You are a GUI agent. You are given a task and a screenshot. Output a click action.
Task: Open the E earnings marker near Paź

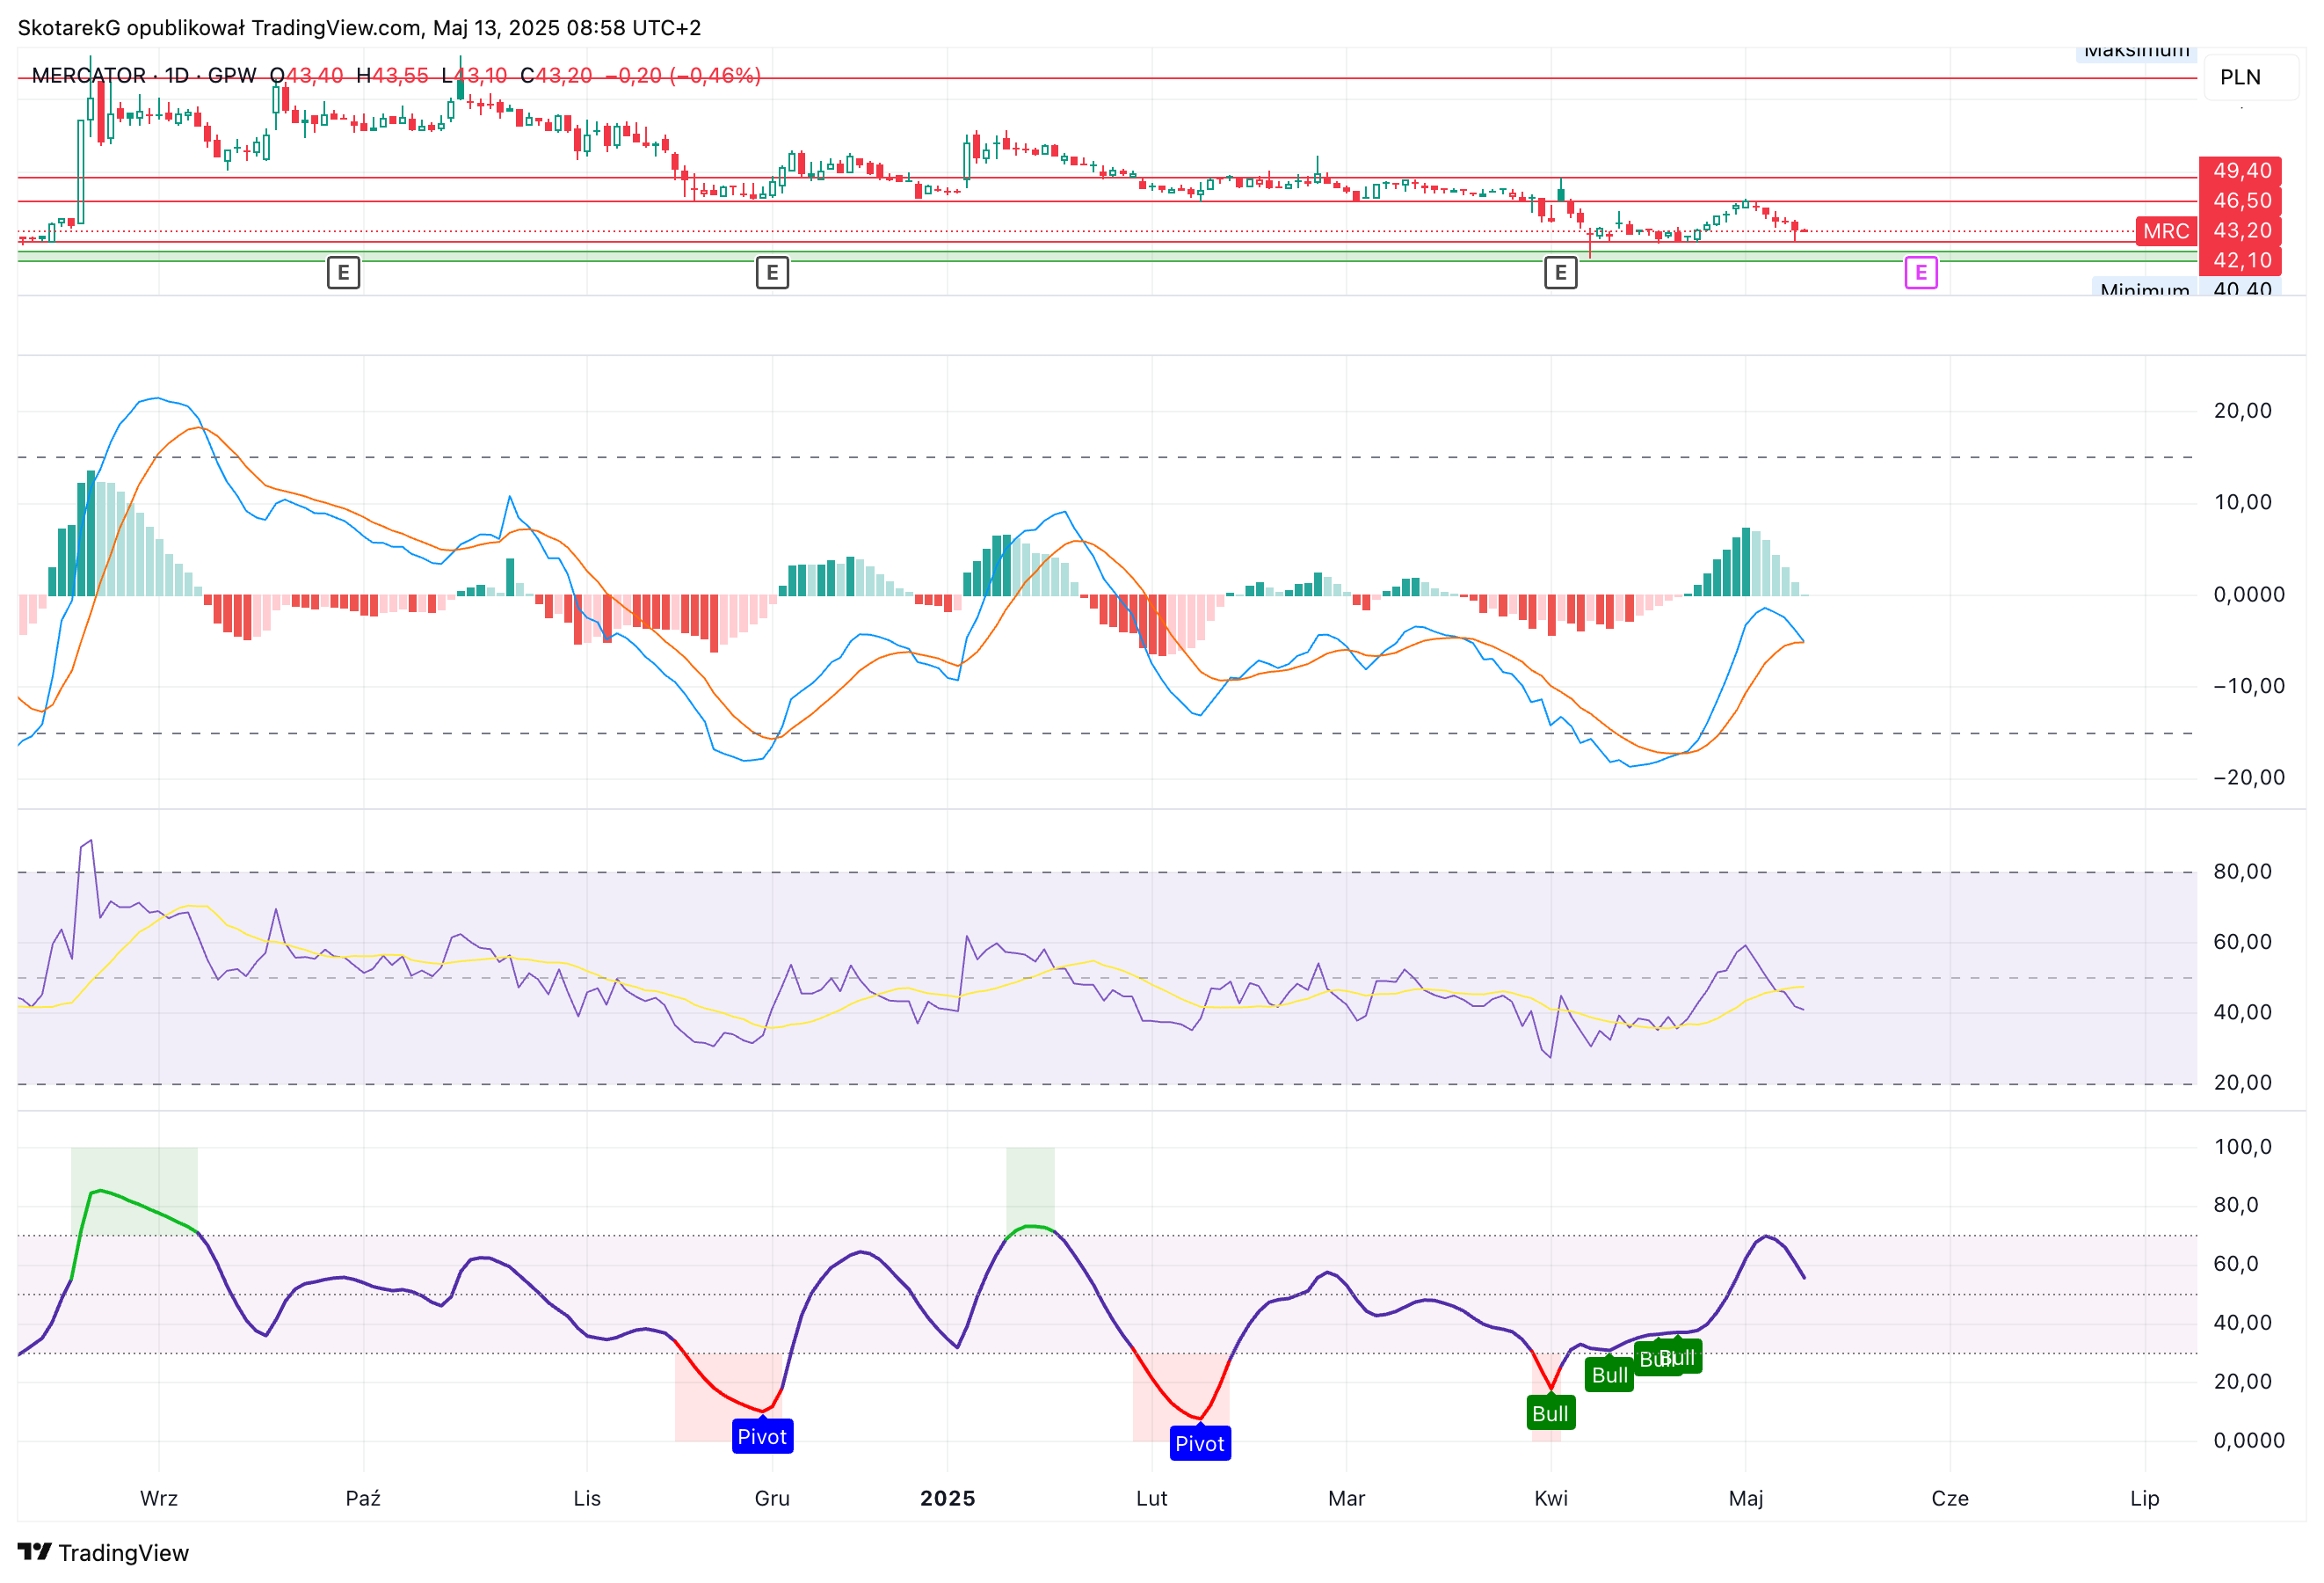point(343,272)
